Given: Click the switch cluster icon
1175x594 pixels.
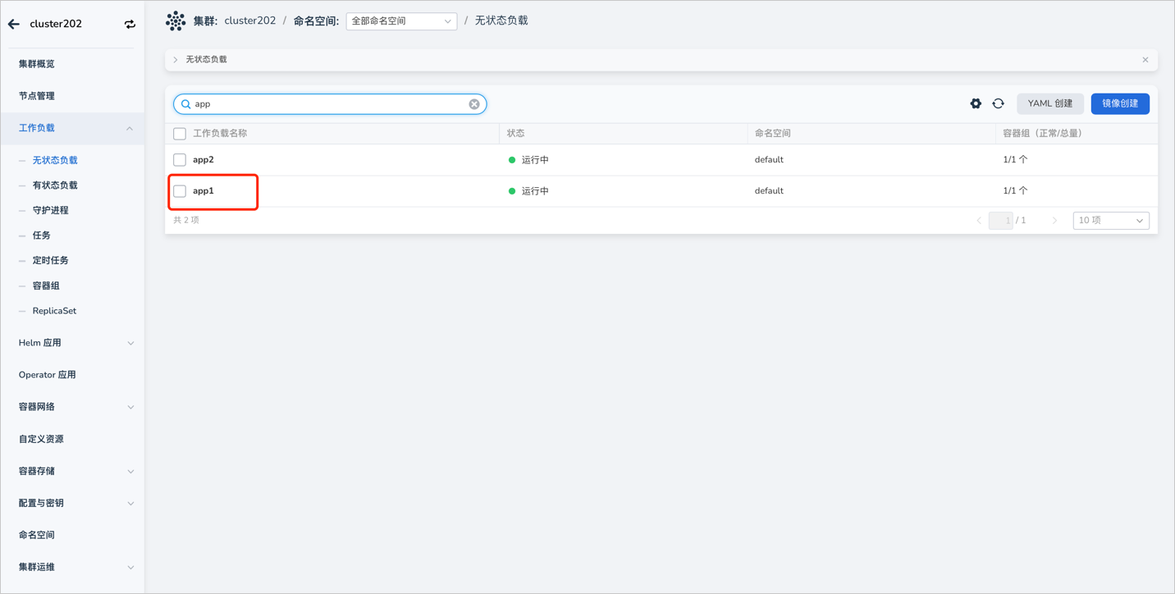Looking at the screenshot, I should [x=130, y=24].
